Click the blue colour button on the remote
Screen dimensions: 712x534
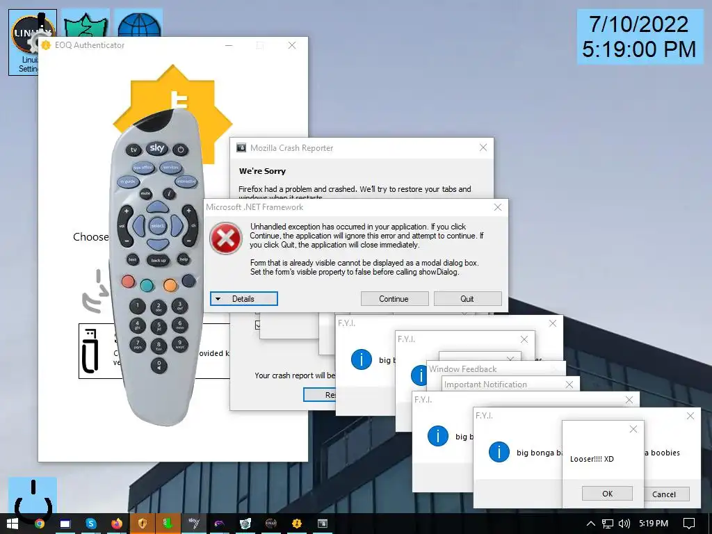click(189, 281)
